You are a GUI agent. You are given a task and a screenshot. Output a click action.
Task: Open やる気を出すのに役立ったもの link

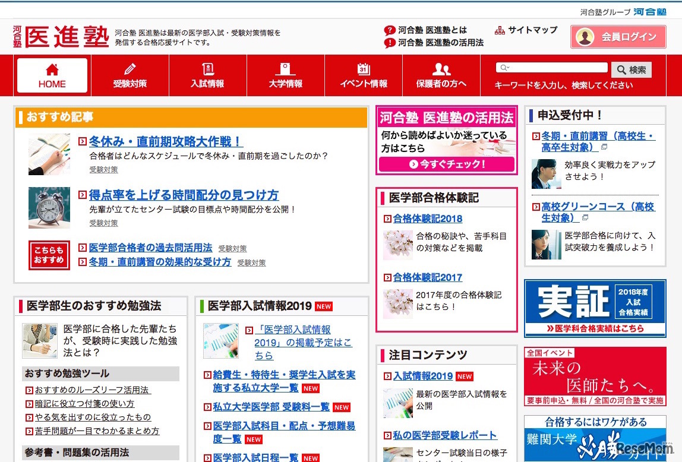pos(93,417)
